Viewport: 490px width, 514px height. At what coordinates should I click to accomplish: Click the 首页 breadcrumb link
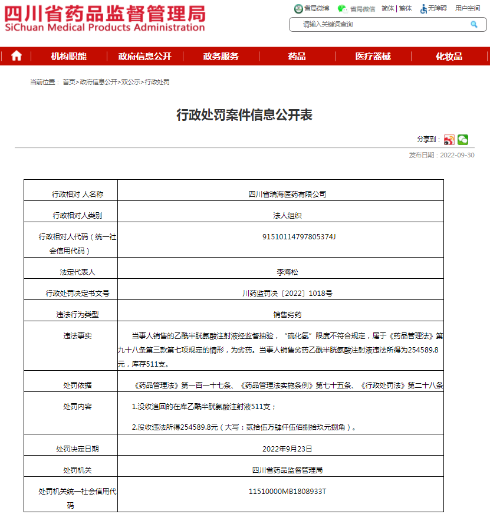pyautogui.click(x=69, y=82)
